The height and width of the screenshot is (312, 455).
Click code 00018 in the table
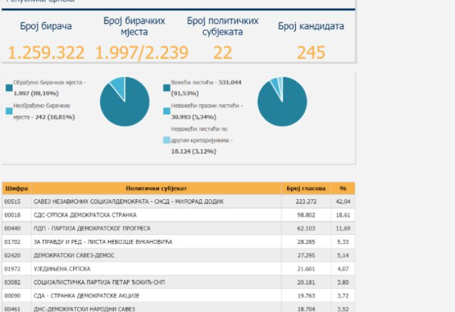coord(13,215)
